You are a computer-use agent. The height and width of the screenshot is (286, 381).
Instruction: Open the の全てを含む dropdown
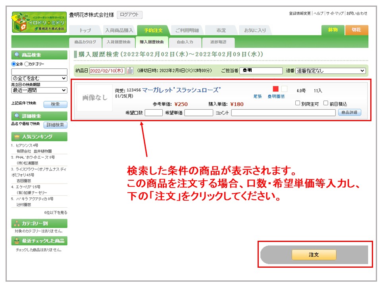(39, 78)
